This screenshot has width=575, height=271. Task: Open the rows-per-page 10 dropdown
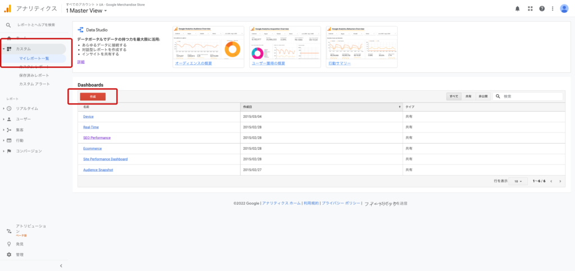(x=518, y=181)
